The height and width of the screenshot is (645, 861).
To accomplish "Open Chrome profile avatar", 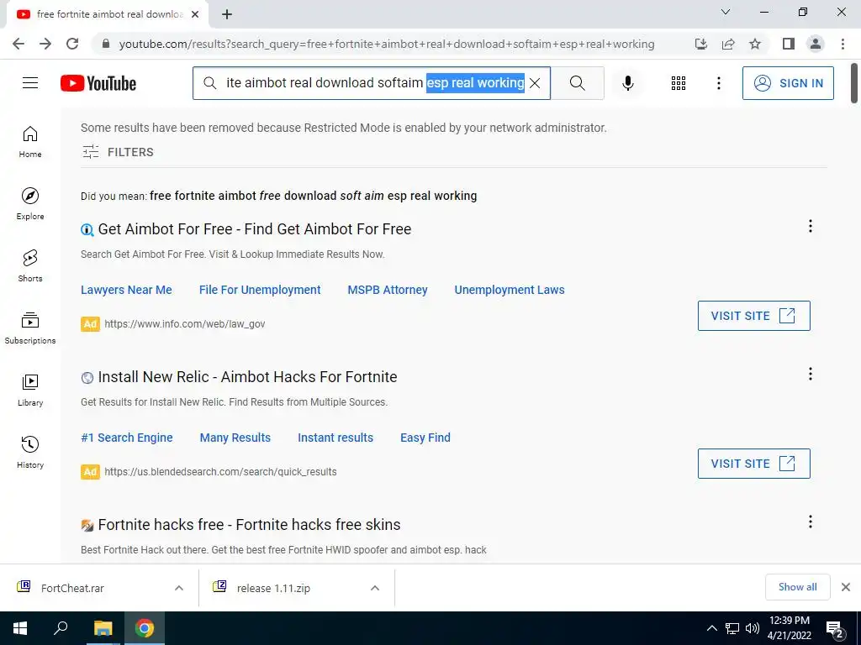I will 816,44.
